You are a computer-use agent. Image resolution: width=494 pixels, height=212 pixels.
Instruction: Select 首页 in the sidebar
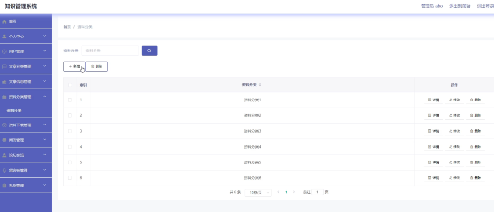[26, 21]
